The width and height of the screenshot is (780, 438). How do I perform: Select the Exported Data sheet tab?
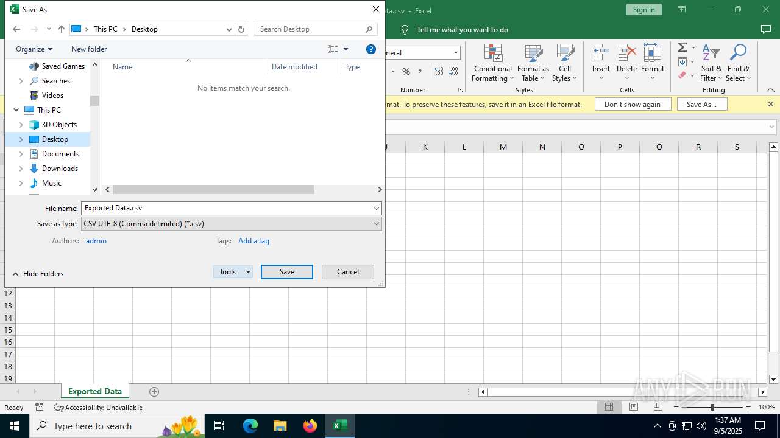[x=94, y=392]
